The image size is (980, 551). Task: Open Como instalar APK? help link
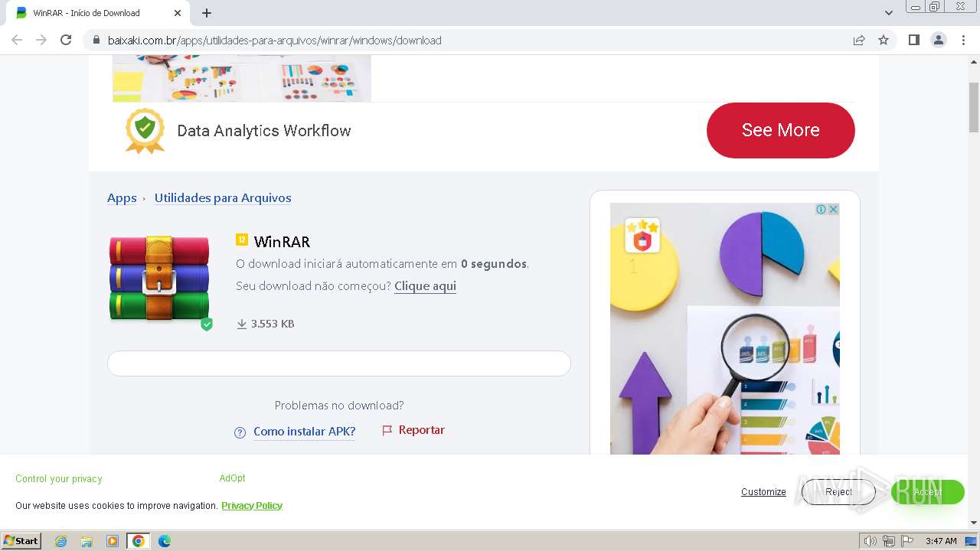click(x=305, y=432)
